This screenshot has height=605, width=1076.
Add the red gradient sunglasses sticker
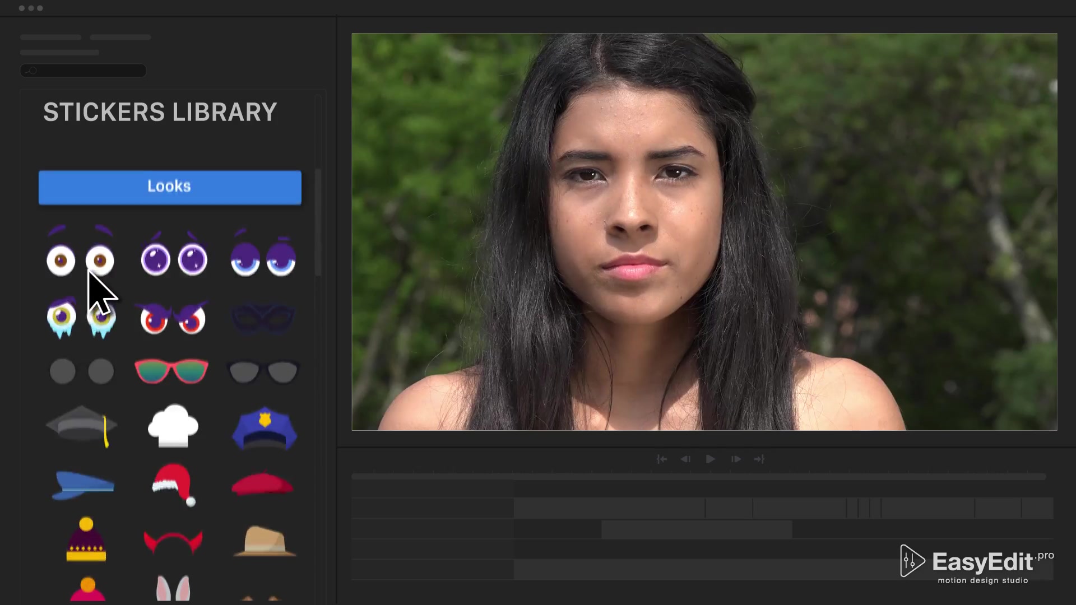(x=171, y=371)
